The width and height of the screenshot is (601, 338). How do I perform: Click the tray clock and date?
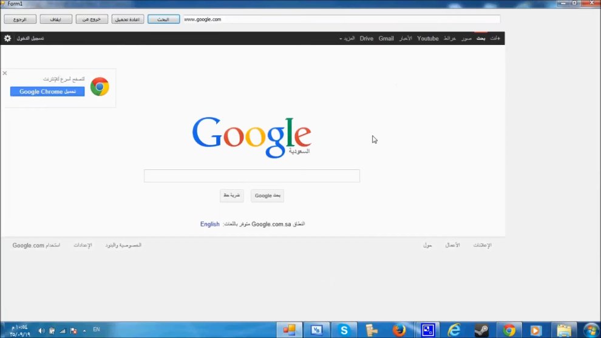19,330
